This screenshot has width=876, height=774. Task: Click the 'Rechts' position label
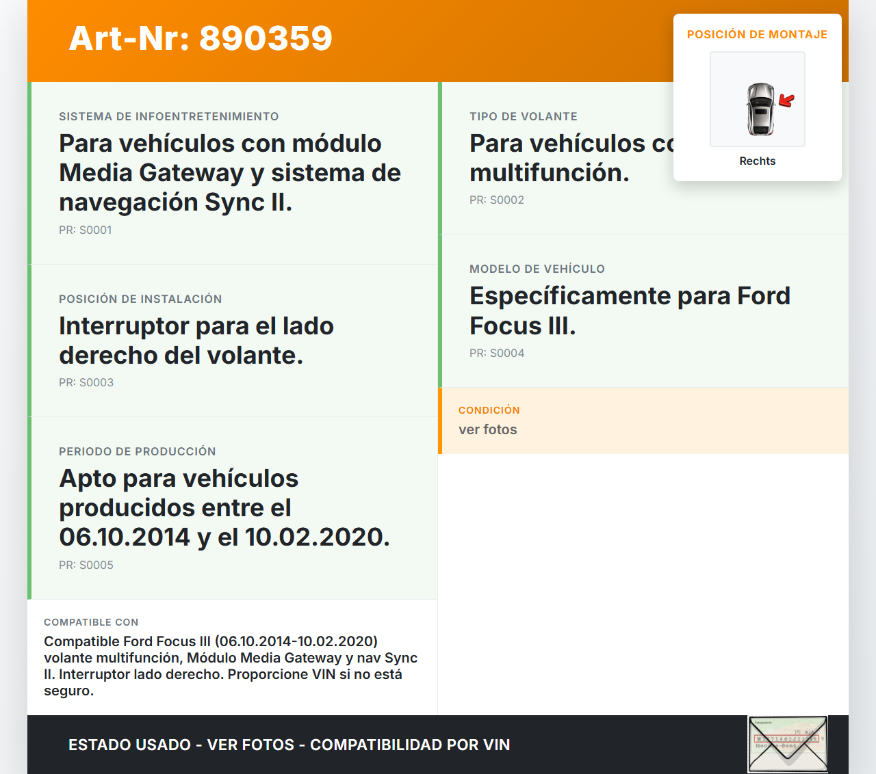click(x=757, y=161)
